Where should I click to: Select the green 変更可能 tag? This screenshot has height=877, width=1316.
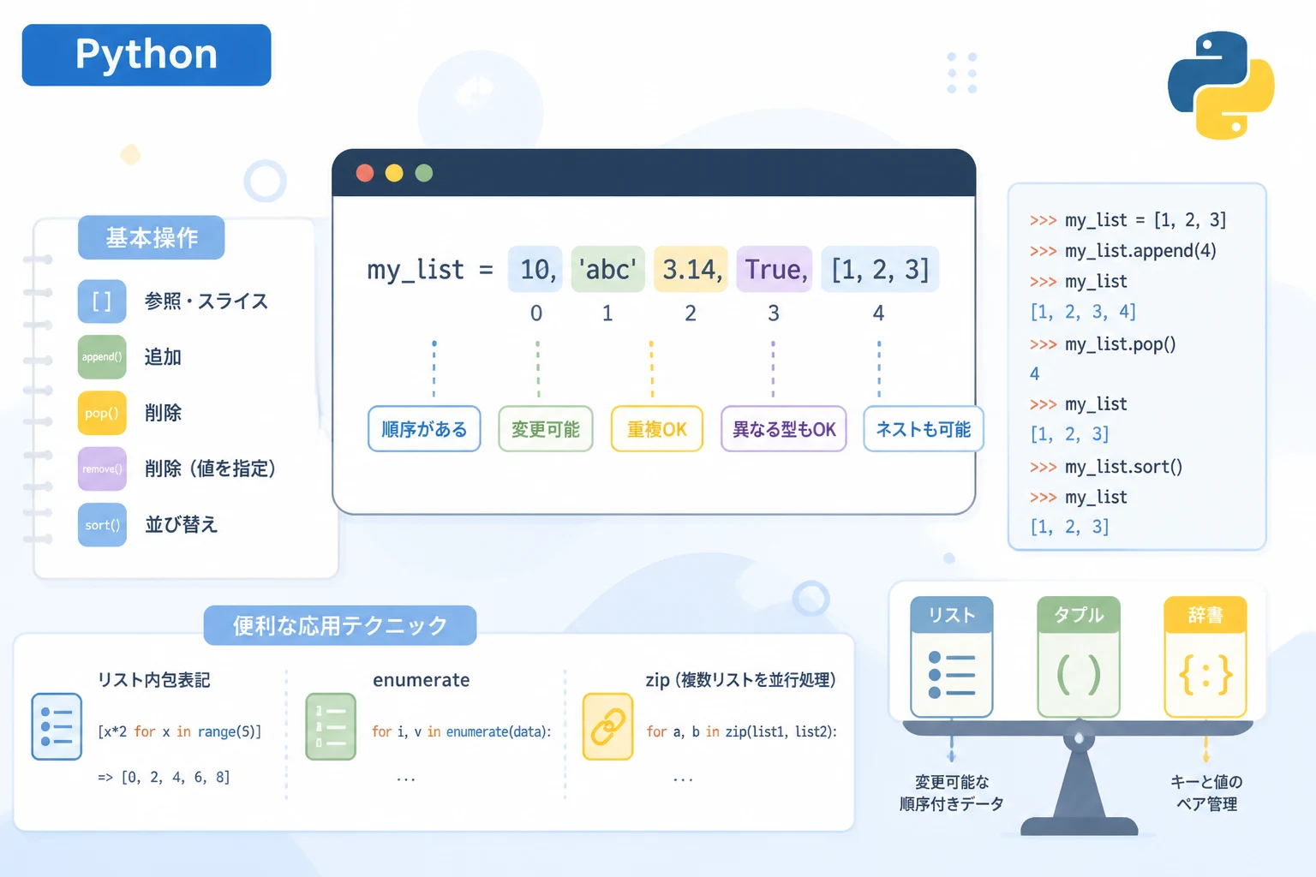(x=546, y=429)
